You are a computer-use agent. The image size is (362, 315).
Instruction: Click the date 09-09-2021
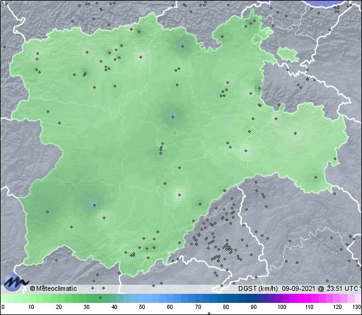[299, 288]
